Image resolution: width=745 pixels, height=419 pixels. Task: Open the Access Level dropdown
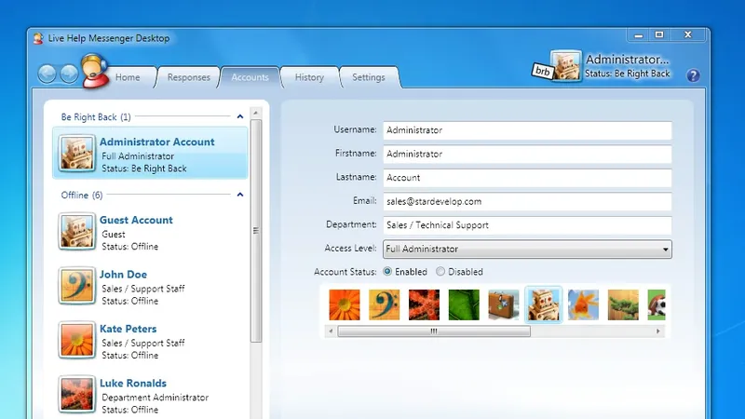click(x=527, y=249)
